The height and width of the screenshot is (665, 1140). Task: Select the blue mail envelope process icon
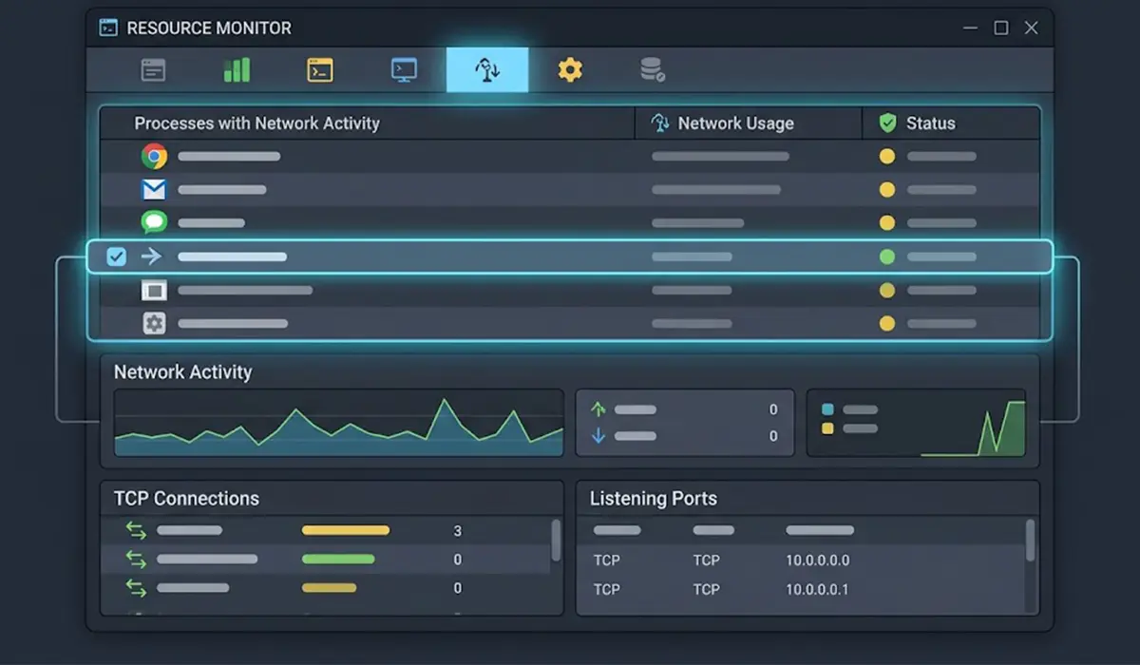coord(154,189)
